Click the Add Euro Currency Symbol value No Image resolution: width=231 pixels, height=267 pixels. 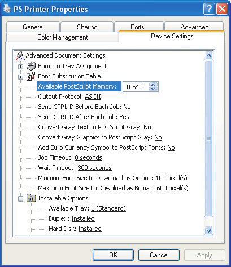click(x=171, y=147)
